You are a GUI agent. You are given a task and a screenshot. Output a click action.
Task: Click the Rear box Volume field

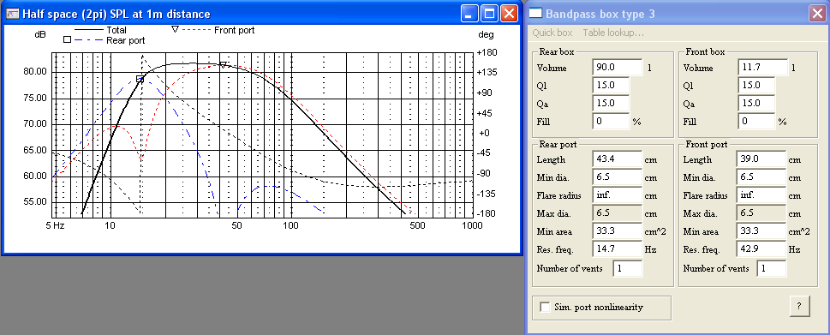[x=617, y=68]
